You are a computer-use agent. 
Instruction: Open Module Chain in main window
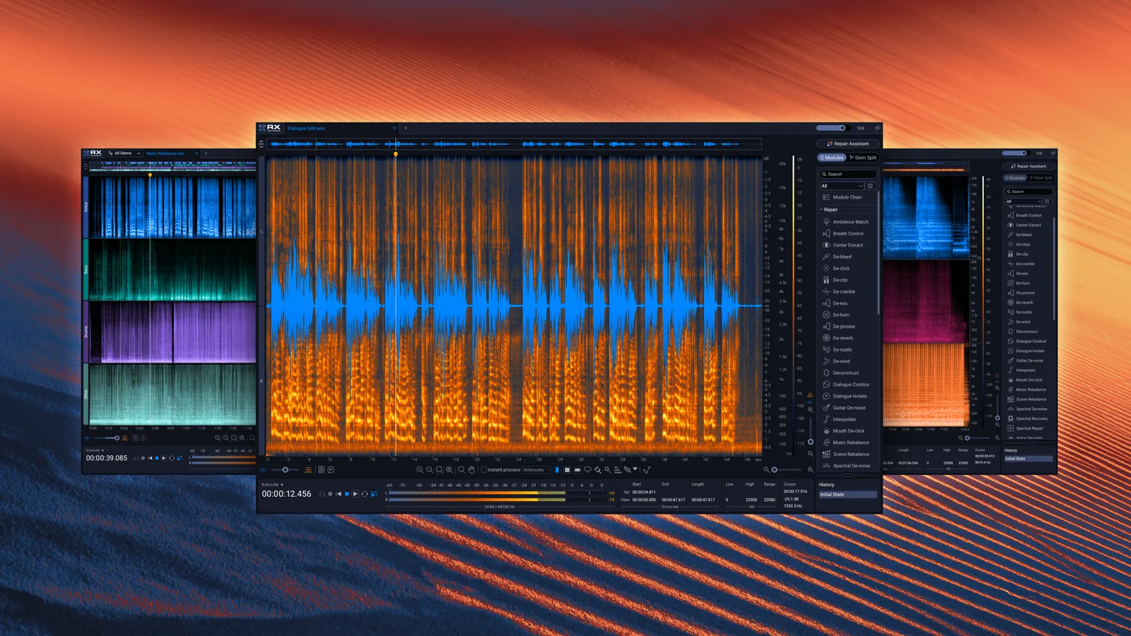tap(842, 197)
